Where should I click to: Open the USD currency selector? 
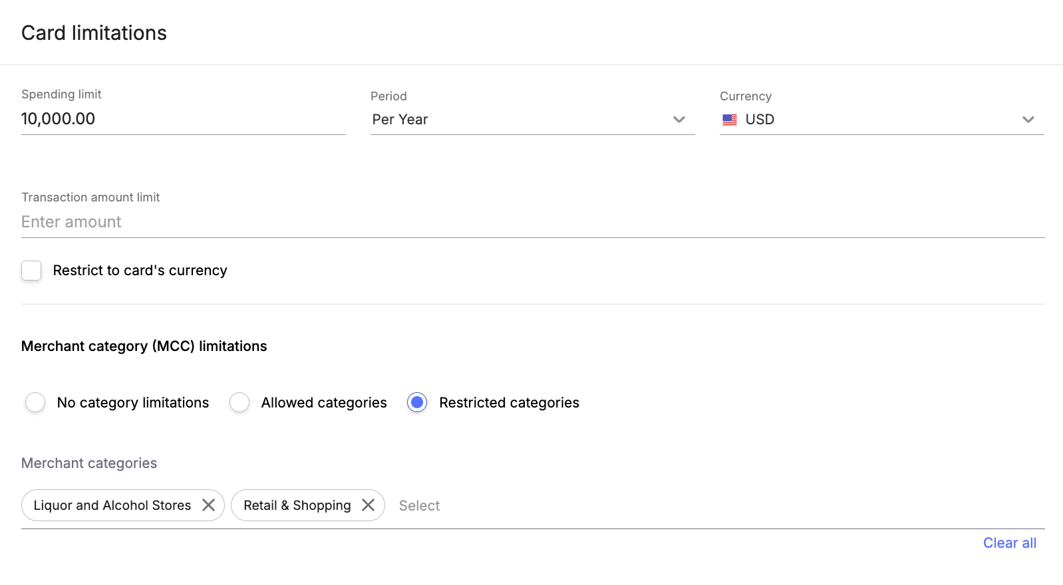[x=882, y=120]
